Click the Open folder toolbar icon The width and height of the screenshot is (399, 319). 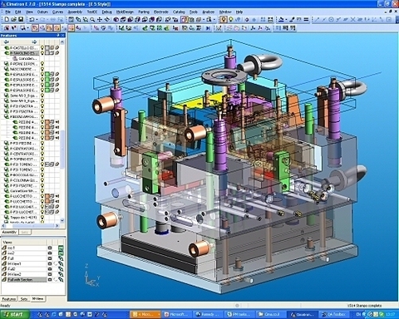click(14, 19)
